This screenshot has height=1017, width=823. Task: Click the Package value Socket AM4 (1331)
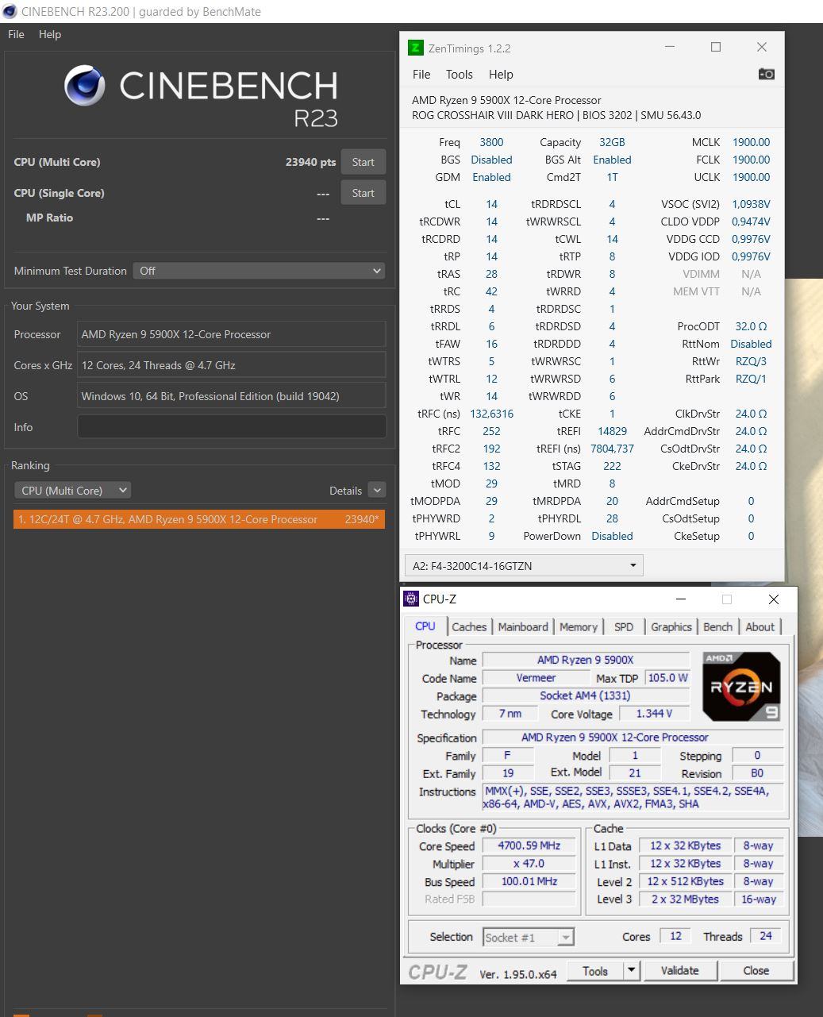[586, 696]
